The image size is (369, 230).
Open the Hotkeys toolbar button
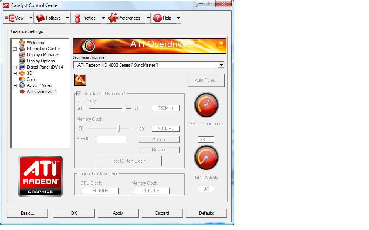tap(50, 18)
